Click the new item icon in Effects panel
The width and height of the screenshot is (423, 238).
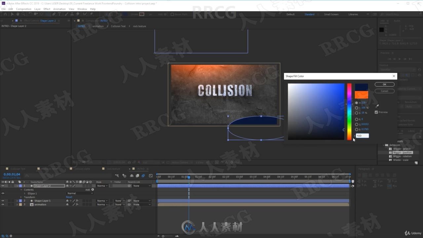[416, 163]
